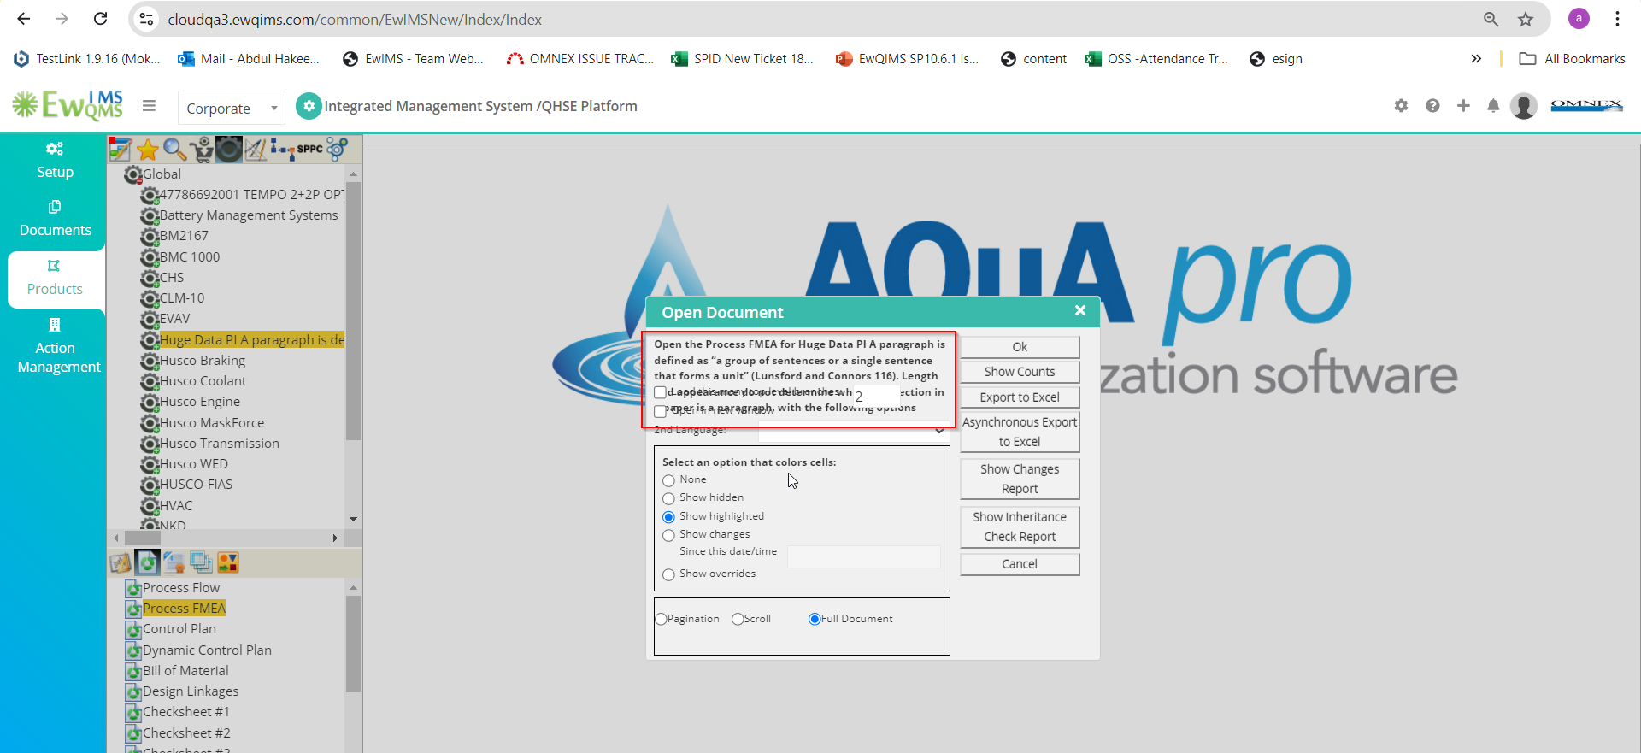Click Export to Excel button
This screenshot has height=753, width=1641.
click(x=1020, y=397)
